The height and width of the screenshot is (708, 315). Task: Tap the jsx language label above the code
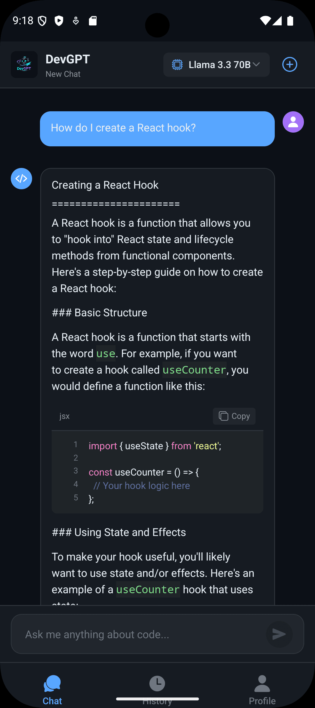pyautogui.click(x=64, y=416)
